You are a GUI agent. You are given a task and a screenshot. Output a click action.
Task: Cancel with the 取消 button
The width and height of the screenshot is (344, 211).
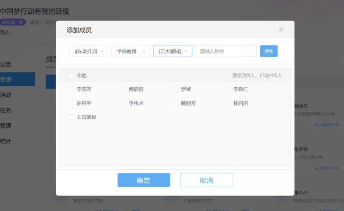point(207,180)
